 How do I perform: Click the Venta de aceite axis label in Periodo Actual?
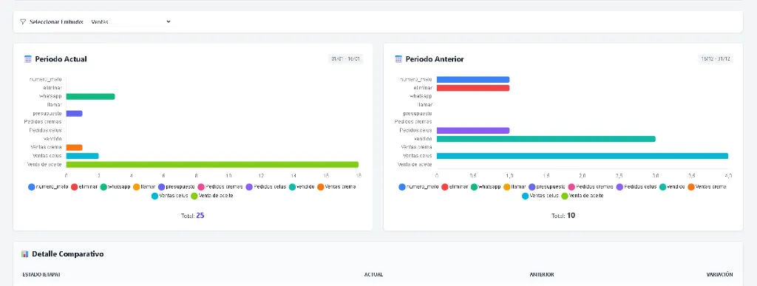pyautogui.click(x=44, y=165)
